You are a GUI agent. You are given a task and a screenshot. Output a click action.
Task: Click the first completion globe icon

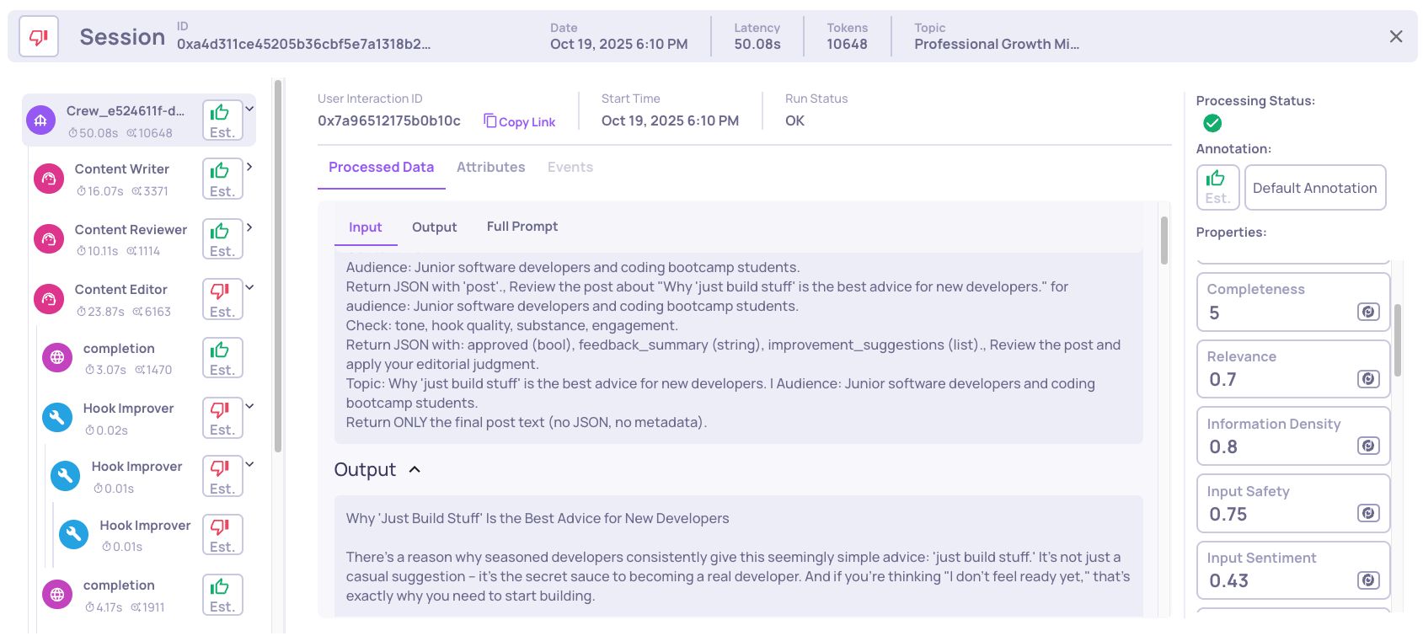click(x=57, y=357)
